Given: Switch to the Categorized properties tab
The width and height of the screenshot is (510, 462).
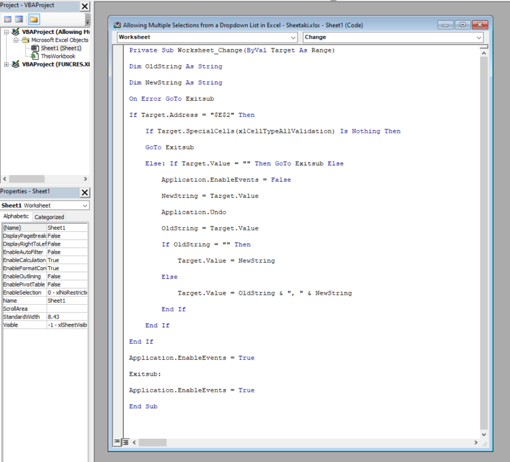Looking at the screenshot, I should [49, 217].
